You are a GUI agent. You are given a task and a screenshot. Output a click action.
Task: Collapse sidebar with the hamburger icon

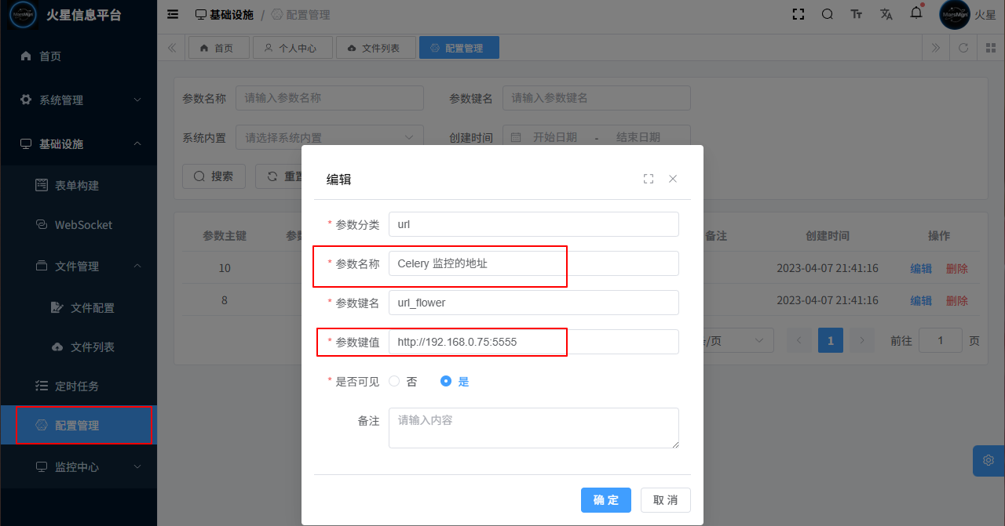tap(173, 14)
